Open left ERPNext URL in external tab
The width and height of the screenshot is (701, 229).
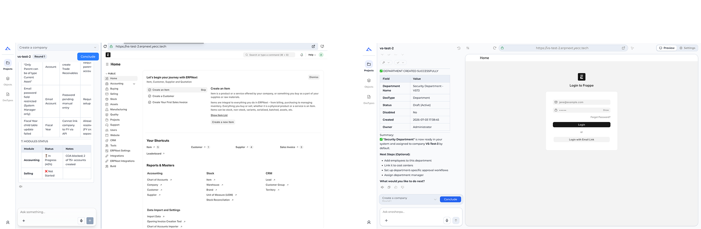click(313, 46)
